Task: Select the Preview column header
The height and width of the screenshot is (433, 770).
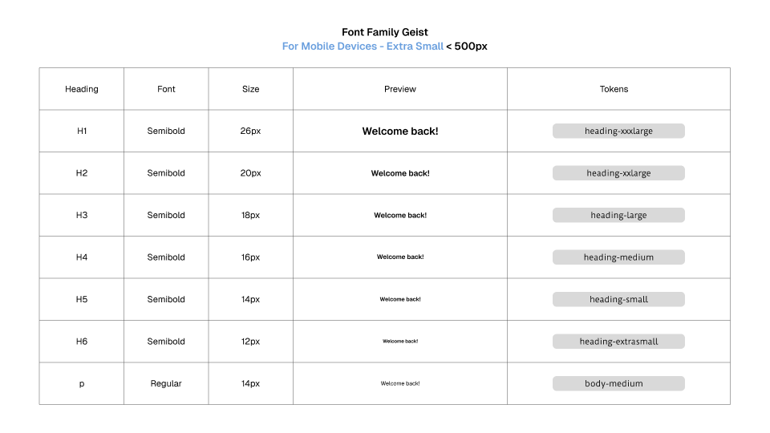Action: (400, 89)
